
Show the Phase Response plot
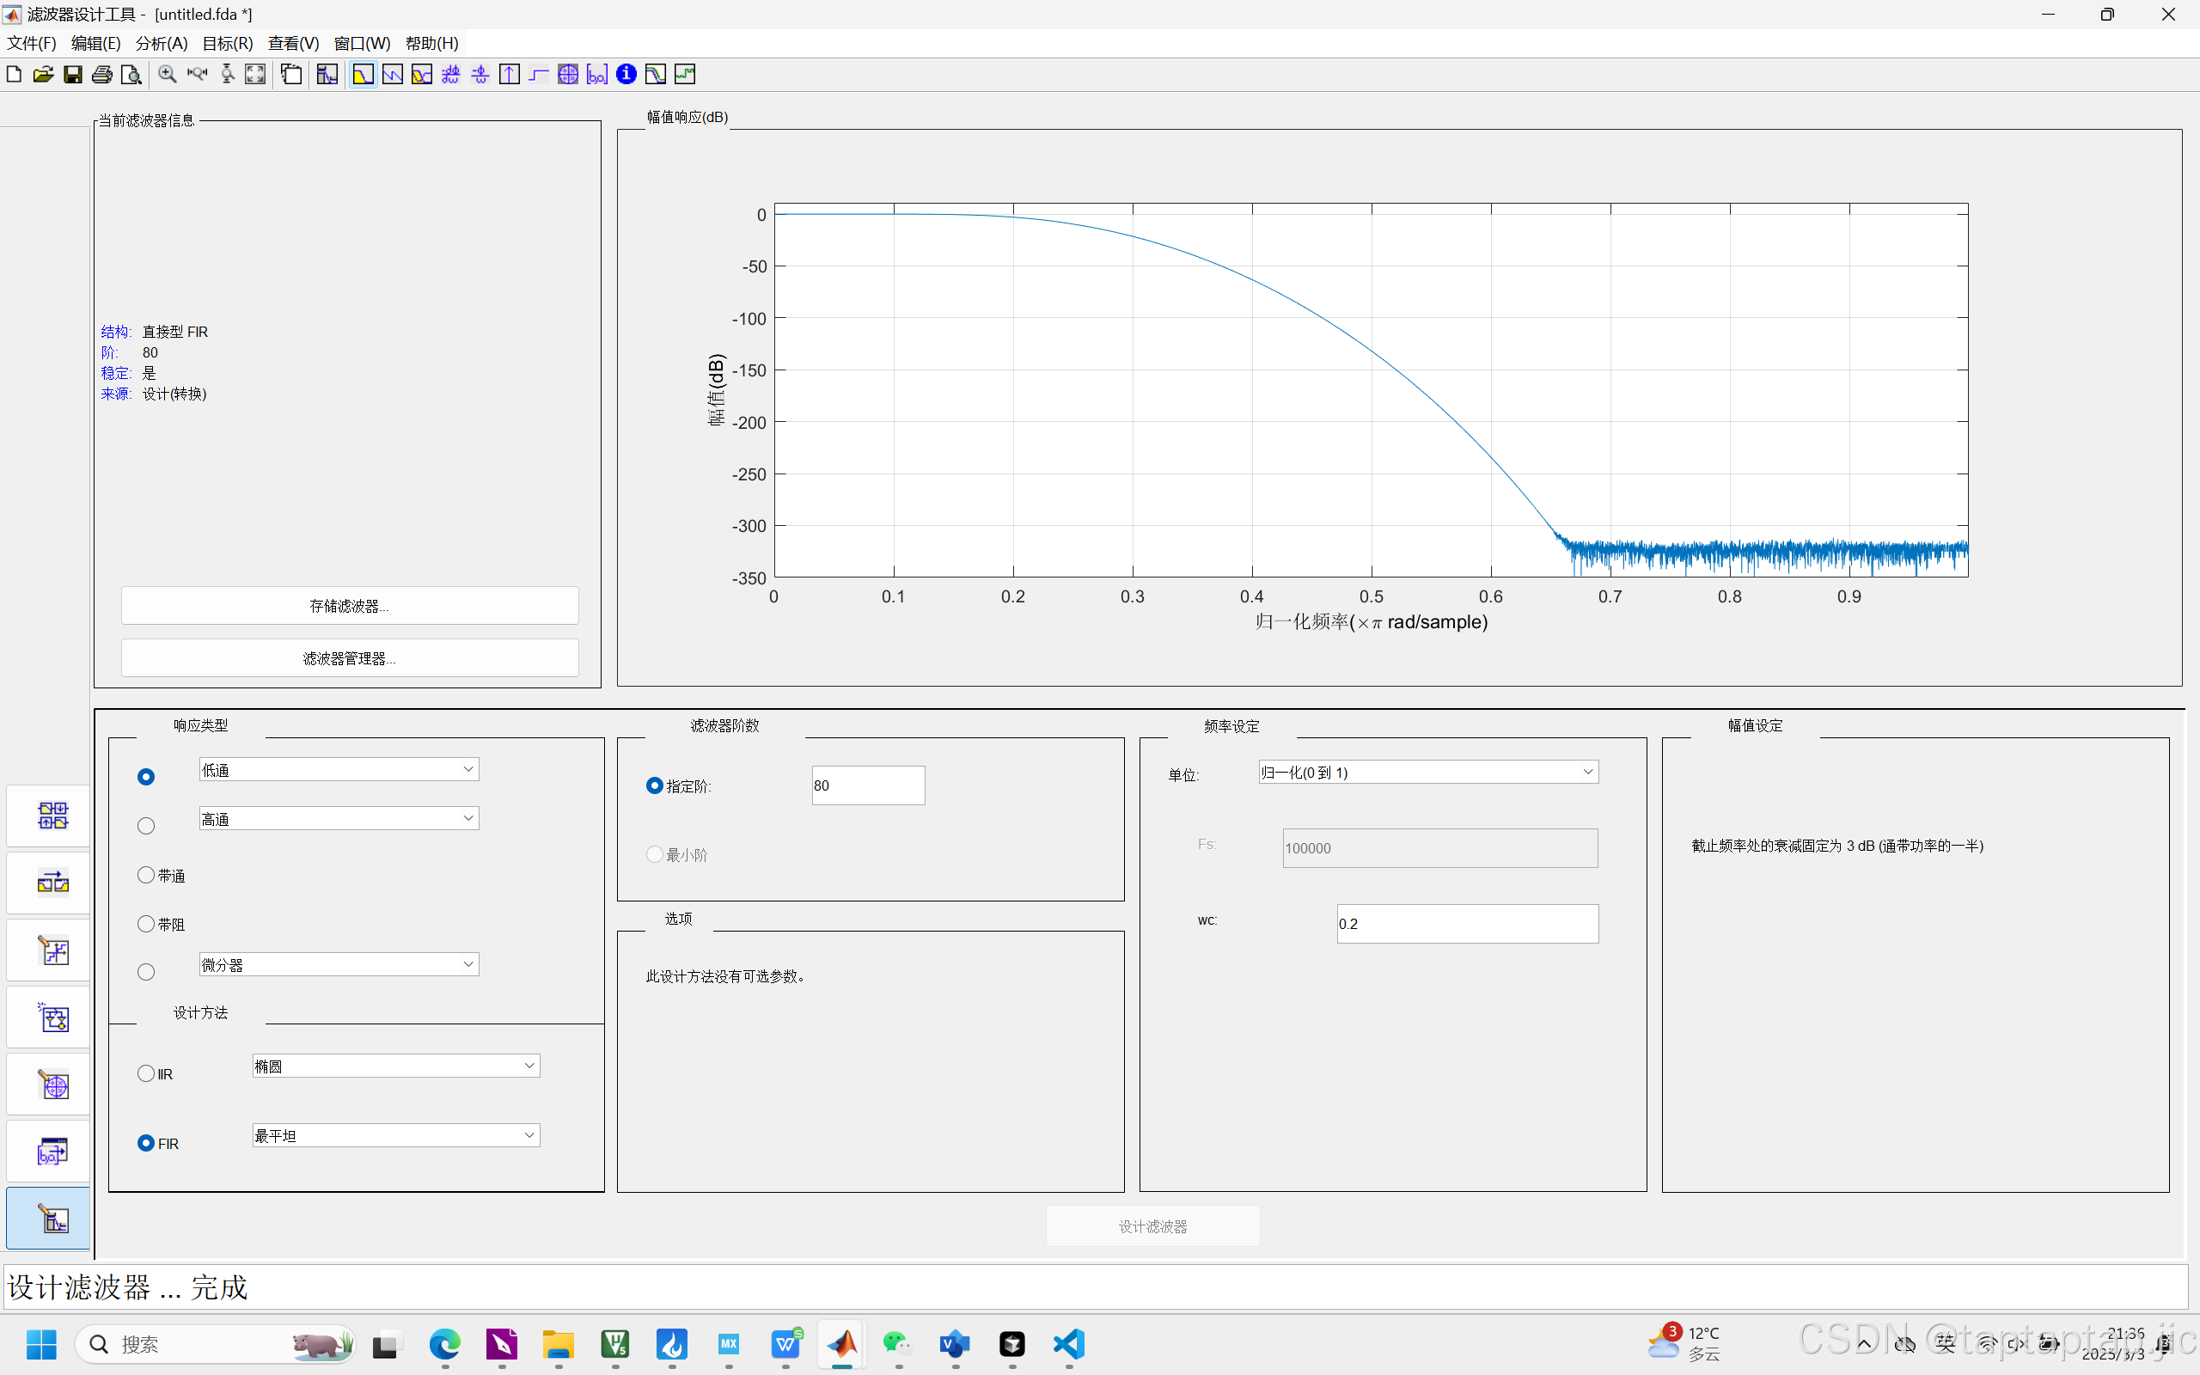[x=392, y=75]
